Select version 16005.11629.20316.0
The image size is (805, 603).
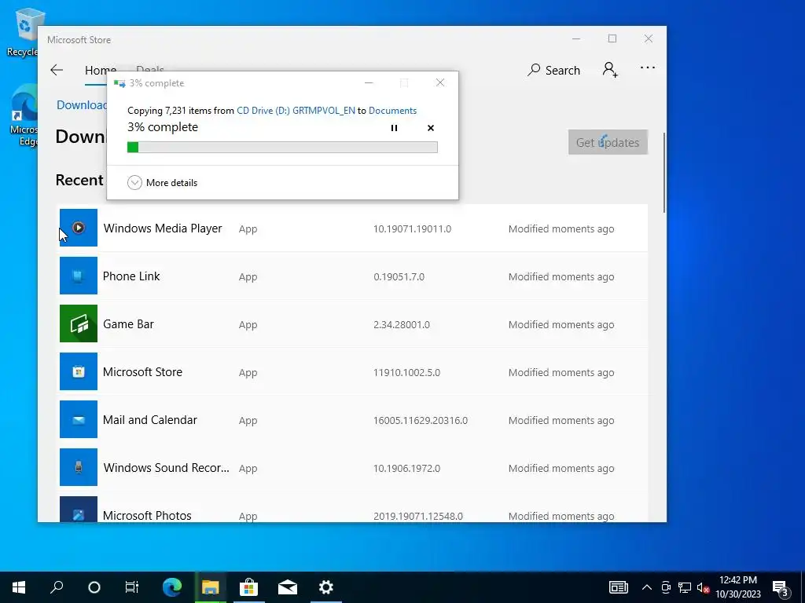pos(421,421)
